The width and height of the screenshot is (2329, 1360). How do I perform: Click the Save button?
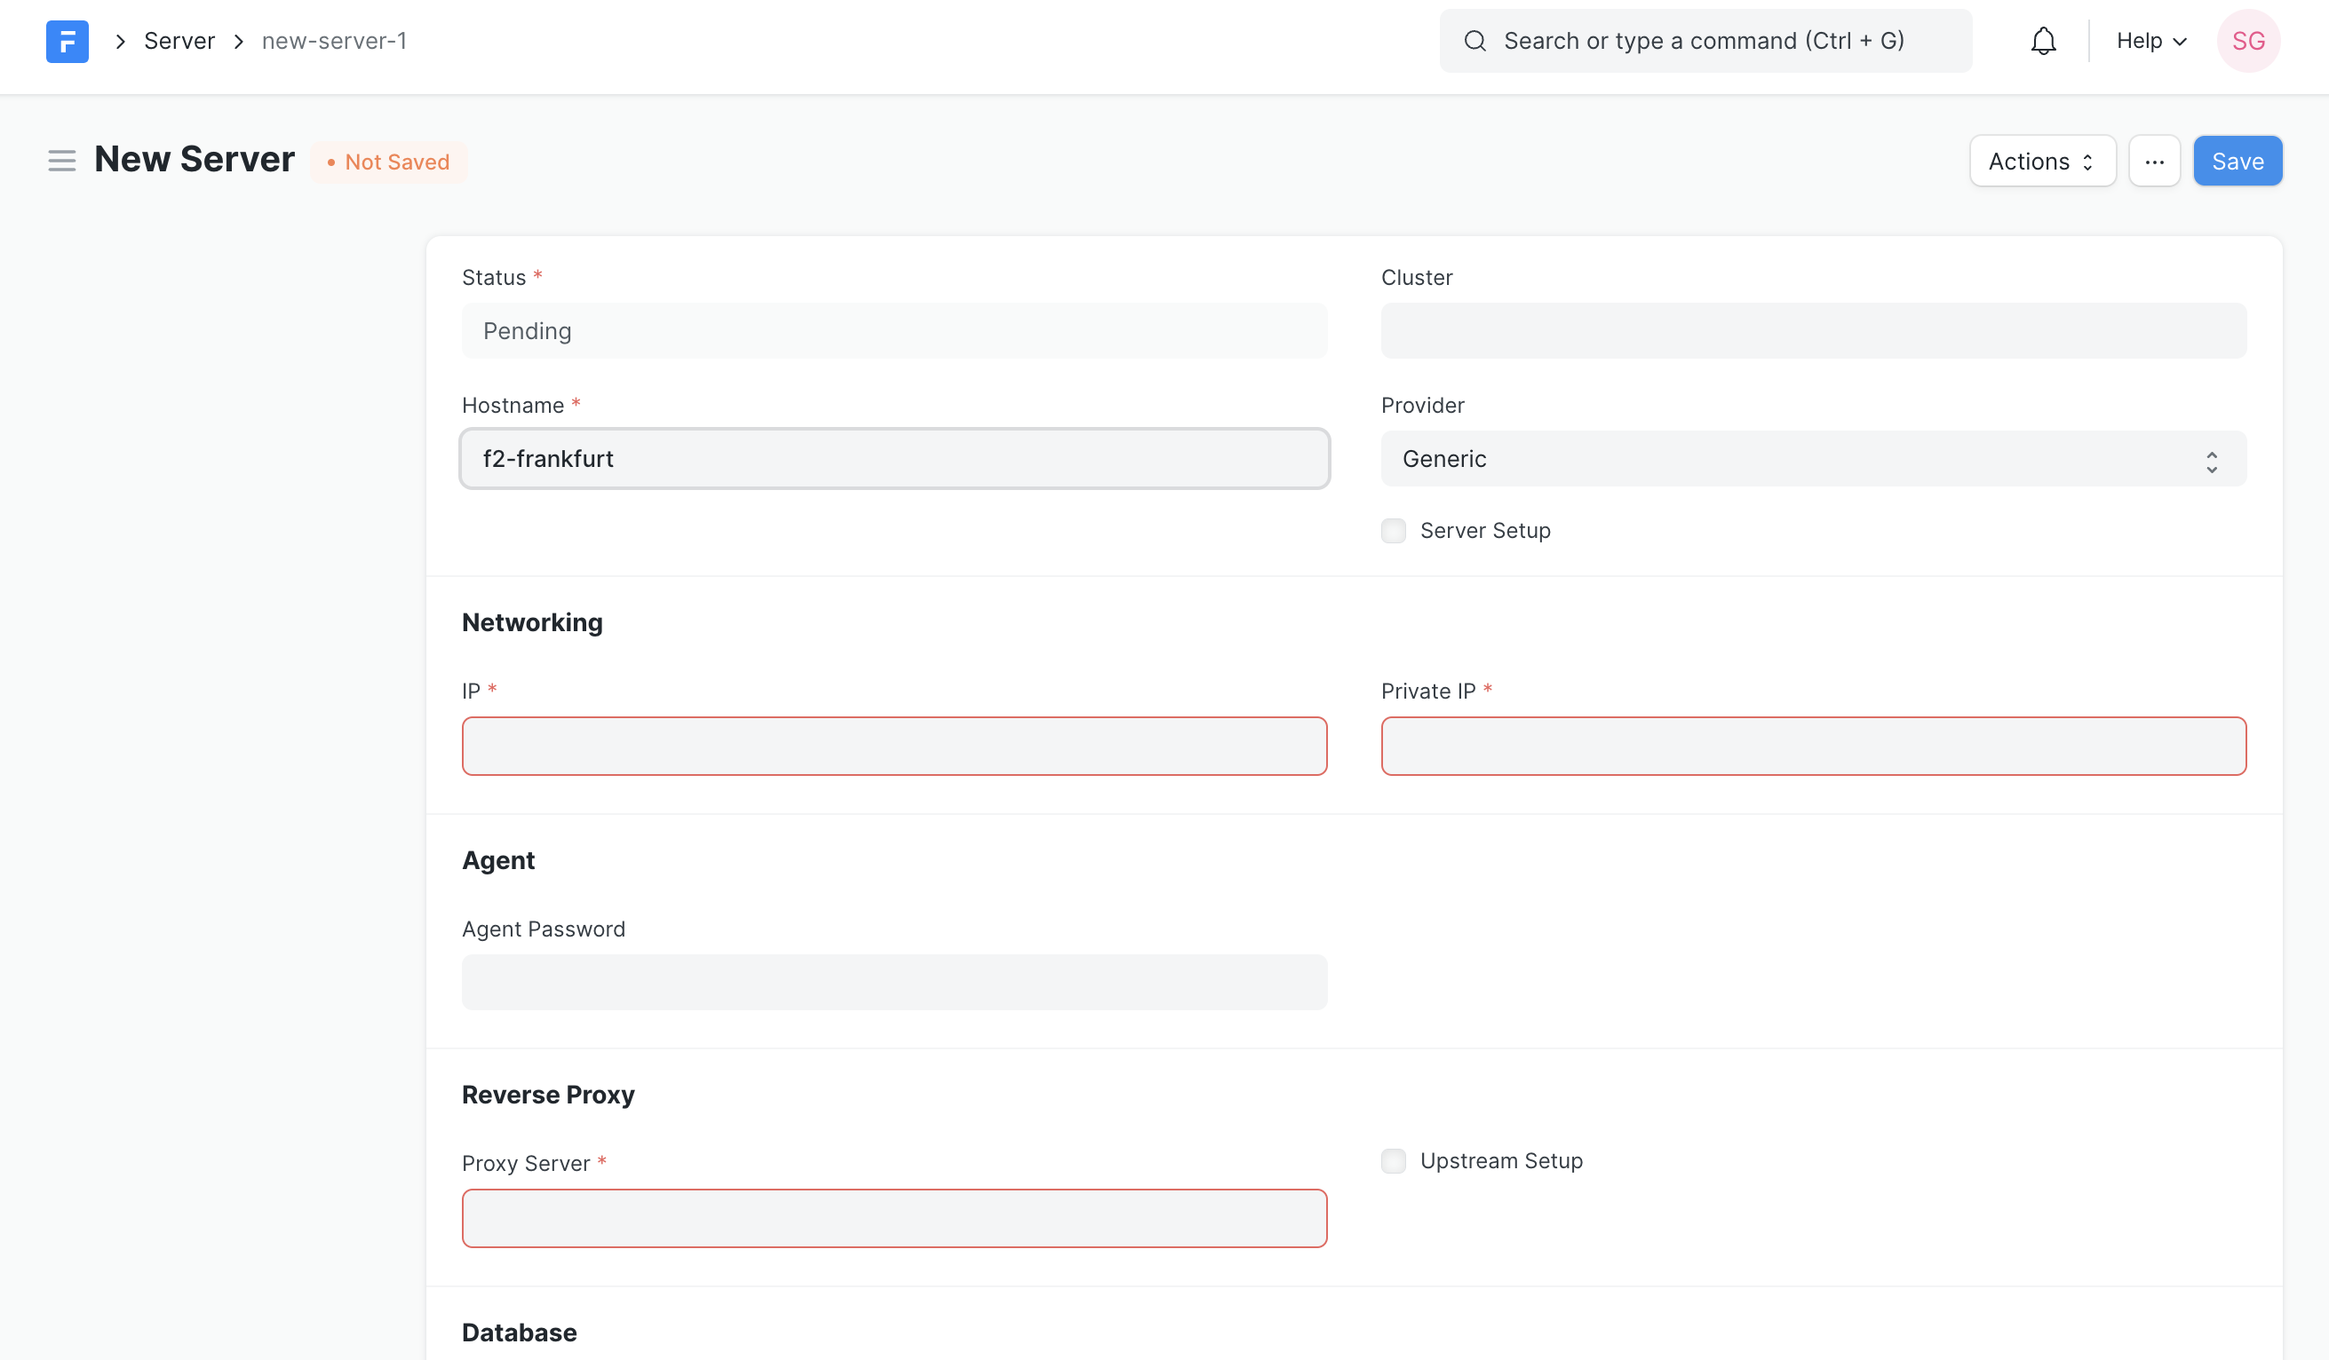click(x=2238, y=161)
